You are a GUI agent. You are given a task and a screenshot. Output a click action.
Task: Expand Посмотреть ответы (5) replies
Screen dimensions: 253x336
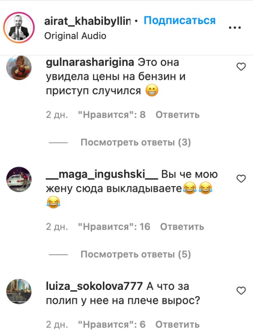135,254
